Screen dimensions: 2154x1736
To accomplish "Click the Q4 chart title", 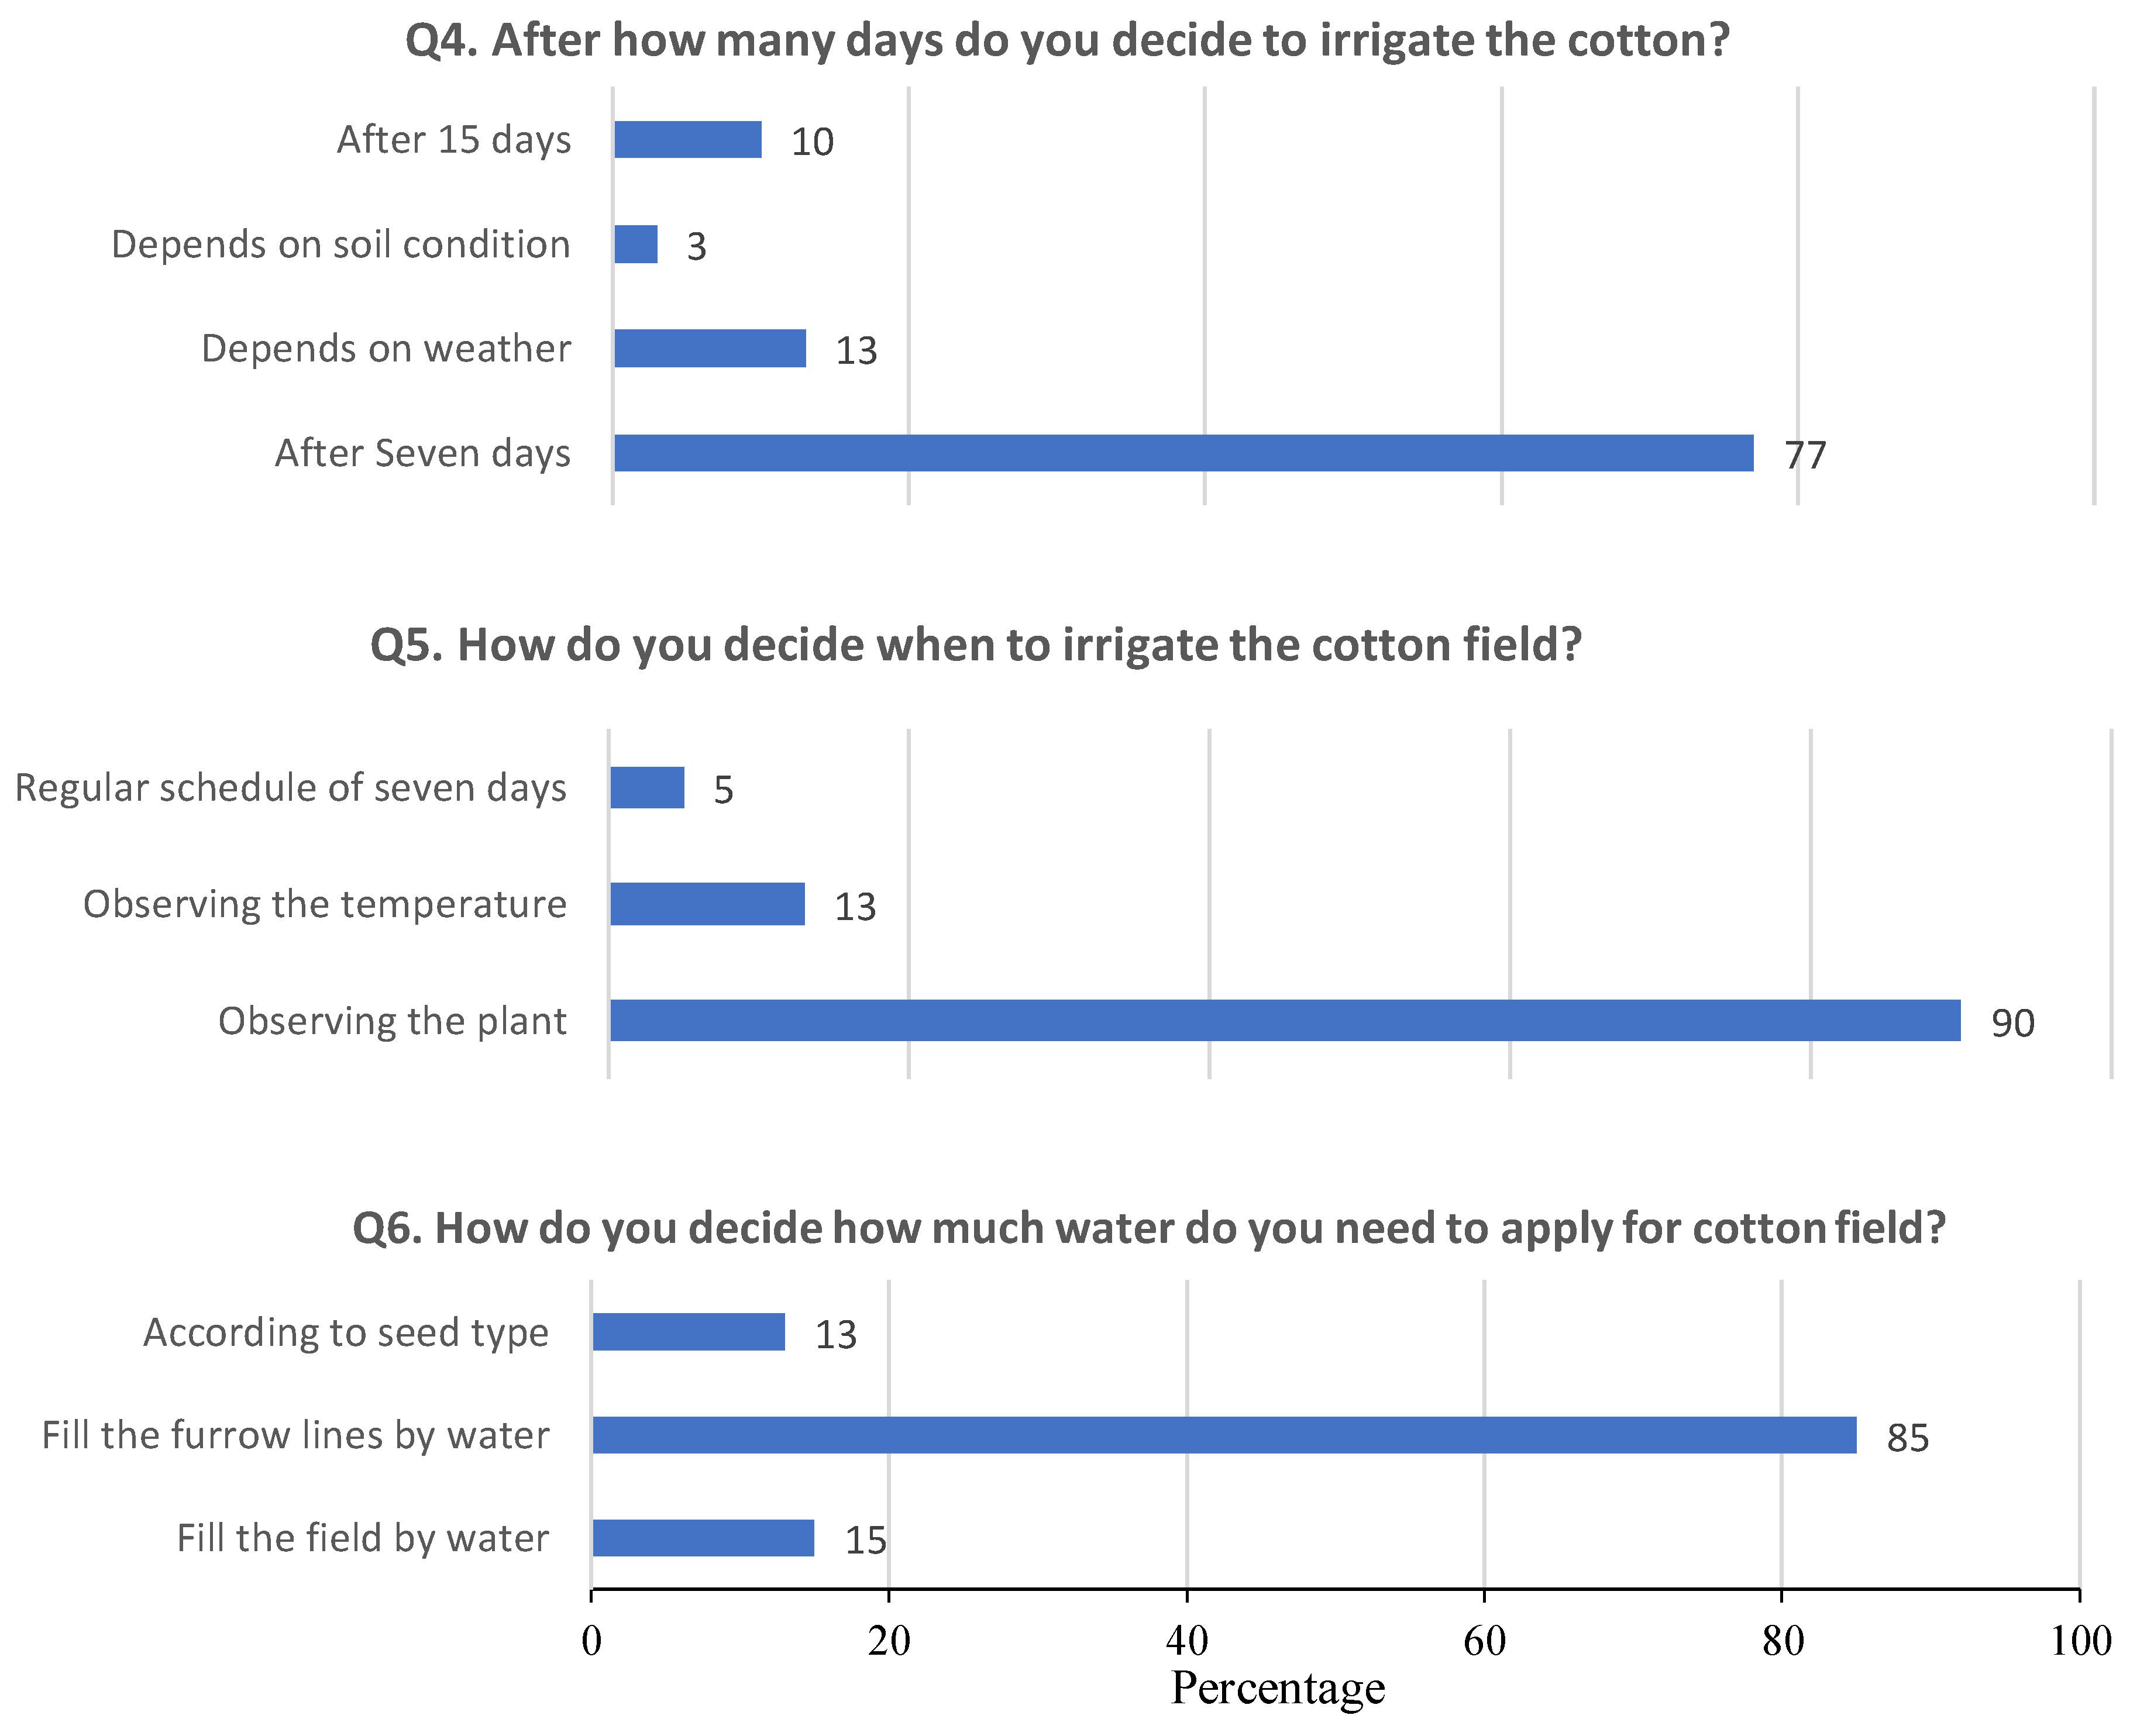I will 1066,42.
